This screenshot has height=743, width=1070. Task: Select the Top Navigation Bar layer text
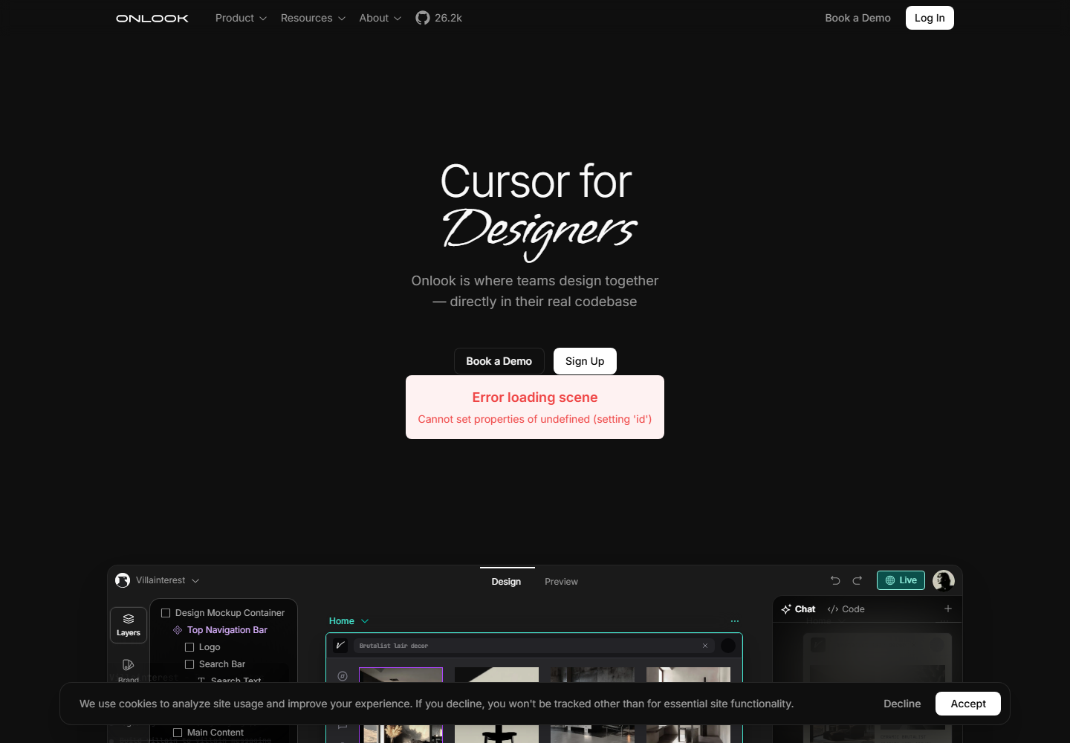click(x=227, y=630)
